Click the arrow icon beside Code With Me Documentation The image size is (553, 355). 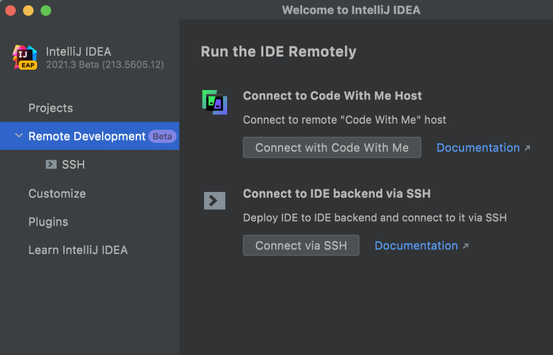tap(527, 148)
